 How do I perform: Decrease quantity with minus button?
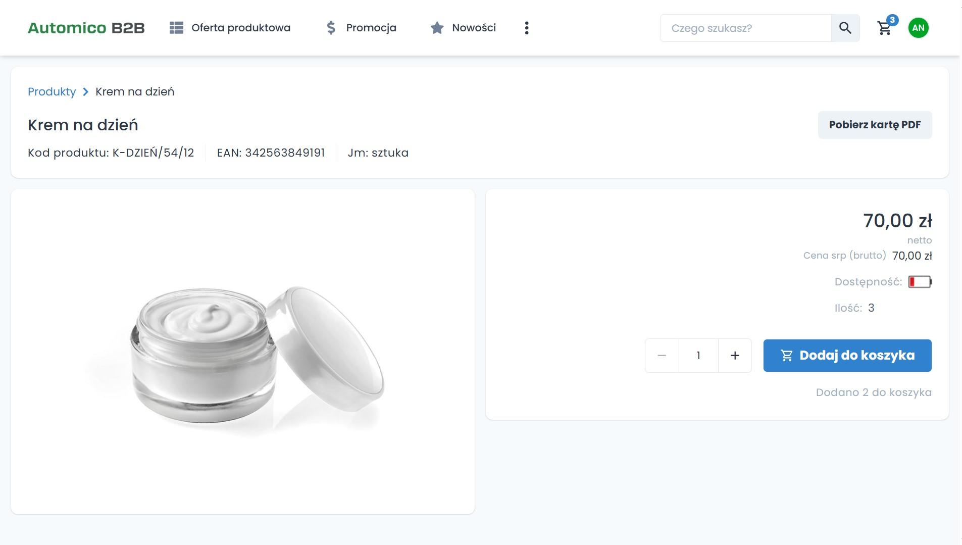[662, 356]
